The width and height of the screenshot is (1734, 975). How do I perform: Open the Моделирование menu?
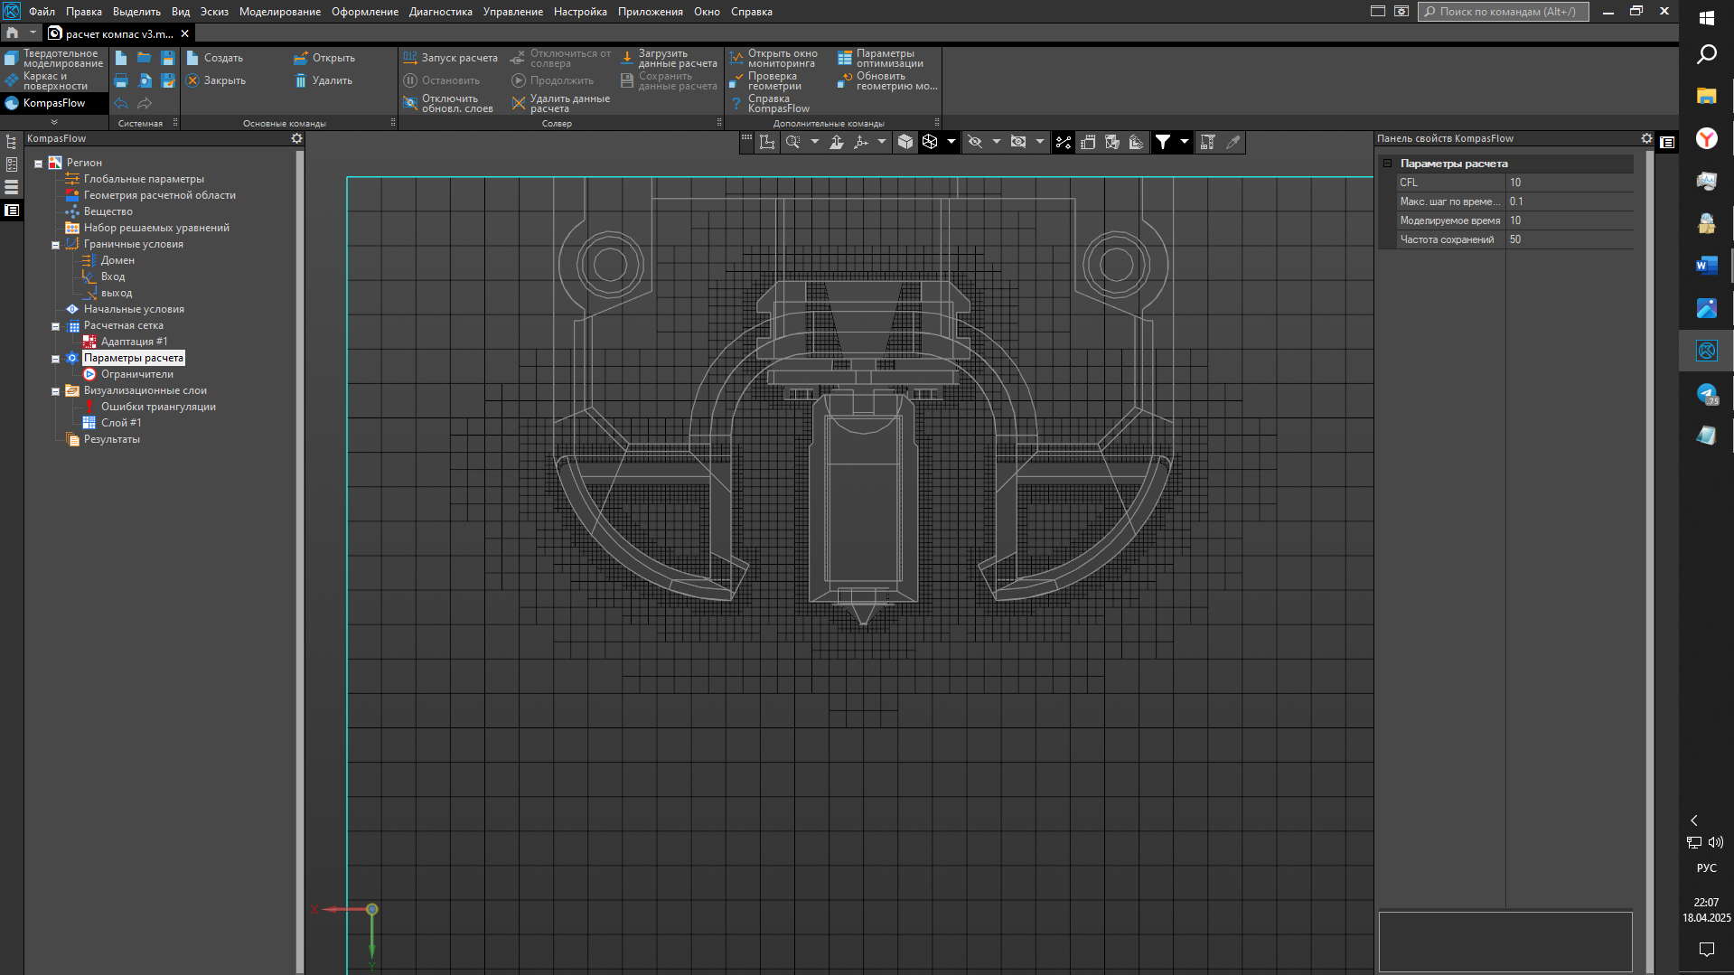point(279,12)
